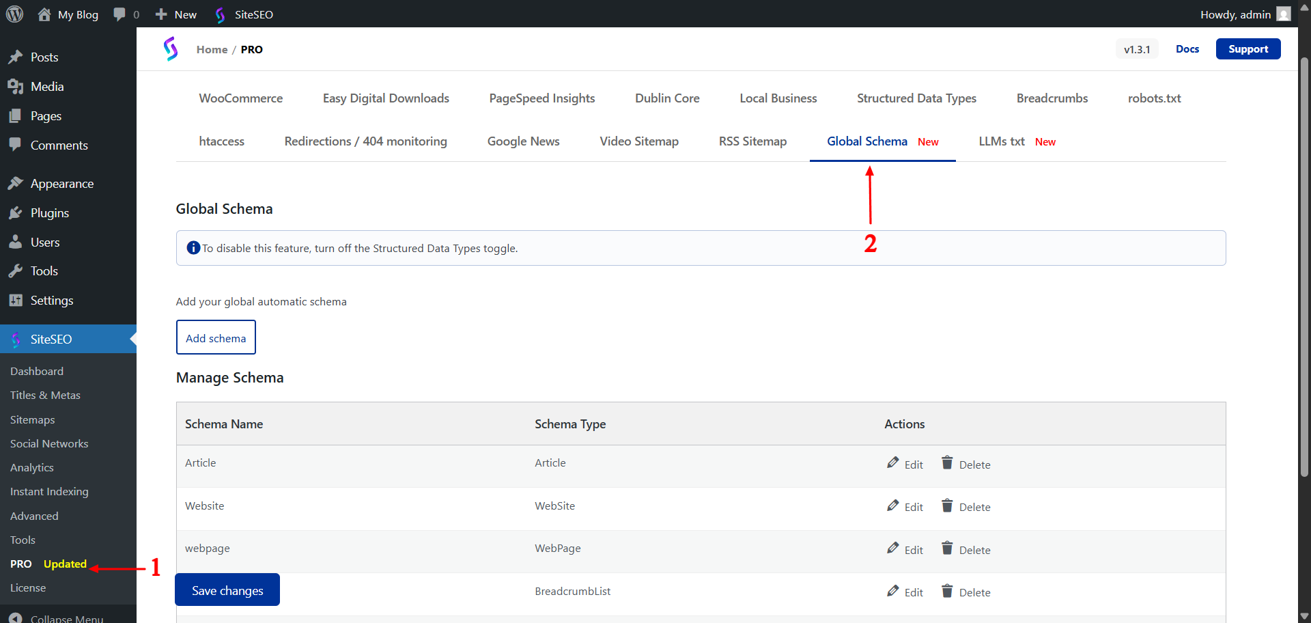Click the Plugins icon in sidebar
The width and height of the screenshot is (1311, 623).
click(15, 213)
